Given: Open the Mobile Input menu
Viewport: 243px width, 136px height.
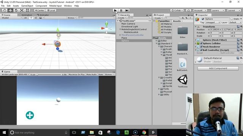Looking at the screenshot, I should tap(55, 6).
